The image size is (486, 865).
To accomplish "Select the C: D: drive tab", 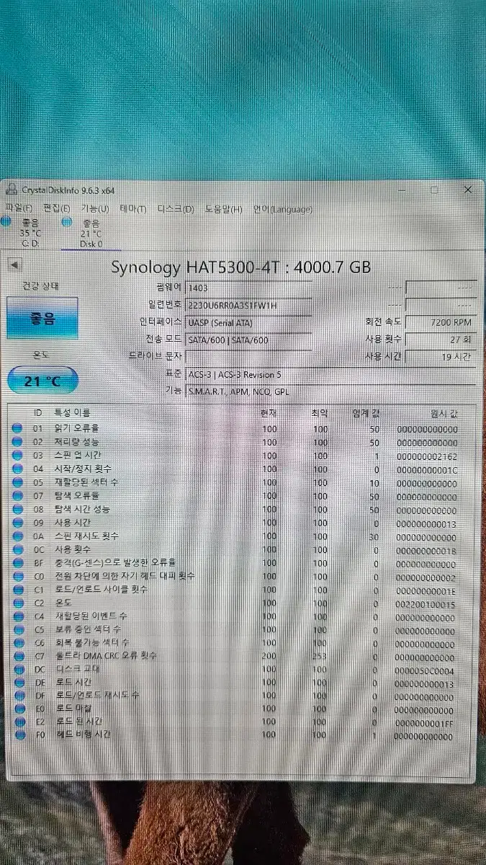I will click(30, 233).
